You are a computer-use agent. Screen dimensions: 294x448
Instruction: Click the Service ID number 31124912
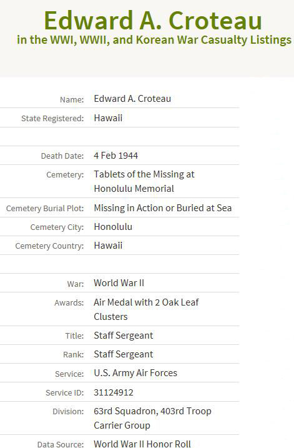pos(114,392)
